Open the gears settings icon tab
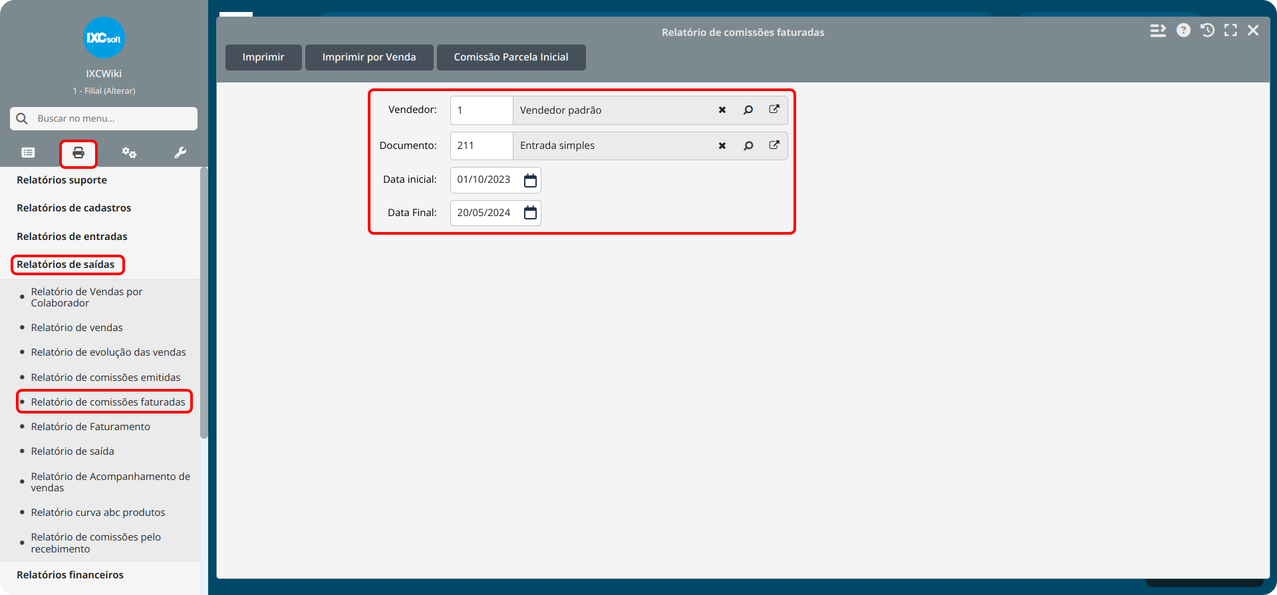Image resolution: width=1277 pixels, height=595 pixels. pos(129,153)
